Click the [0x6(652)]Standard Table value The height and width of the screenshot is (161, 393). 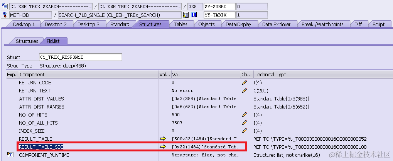tap(204, 107)
